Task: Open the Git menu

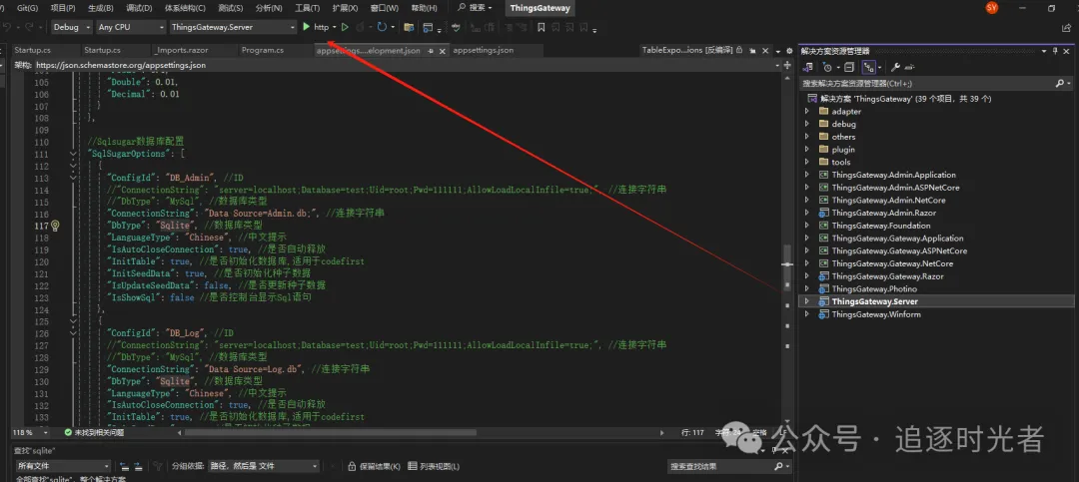Action: [x=27, y=8]
